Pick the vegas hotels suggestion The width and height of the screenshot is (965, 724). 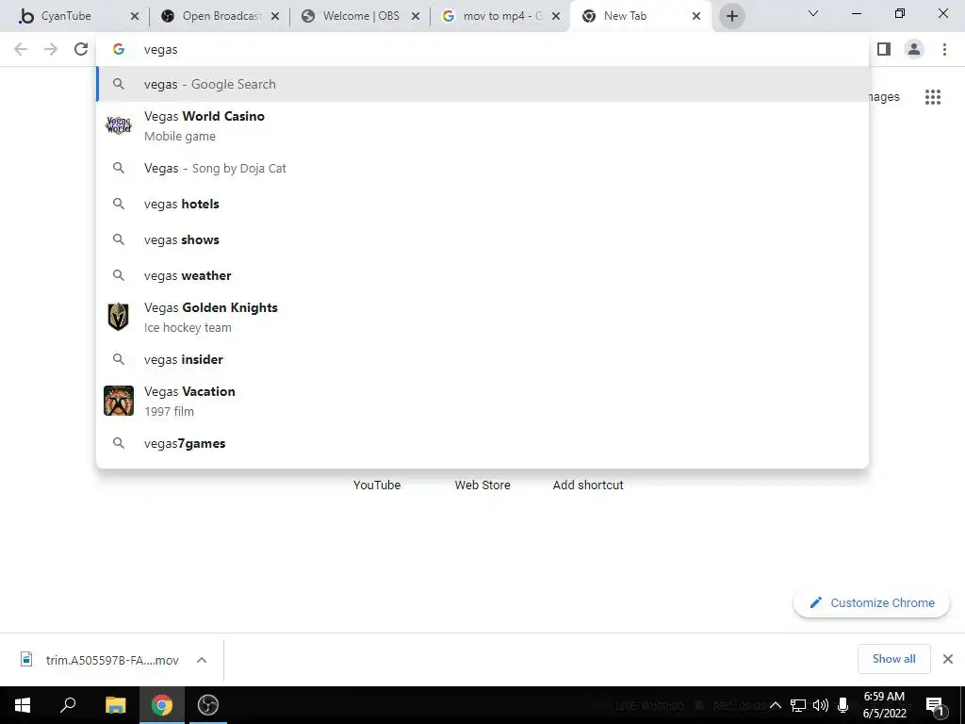[x=482, y=204]
